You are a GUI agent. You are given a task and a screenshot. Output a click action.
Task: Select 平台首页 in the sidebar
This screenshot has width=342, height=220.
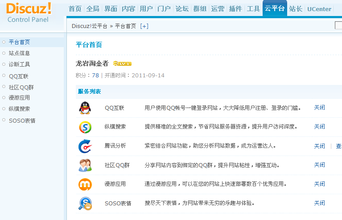(20, 42)
